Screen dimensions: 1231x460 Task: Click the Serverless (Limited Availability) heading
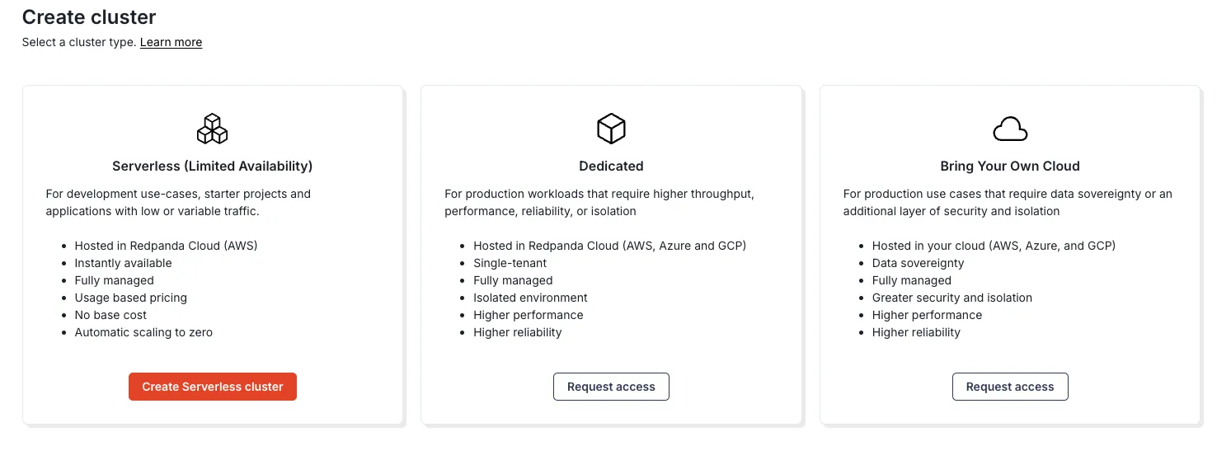pyautogui.click(x=213, y=166)
